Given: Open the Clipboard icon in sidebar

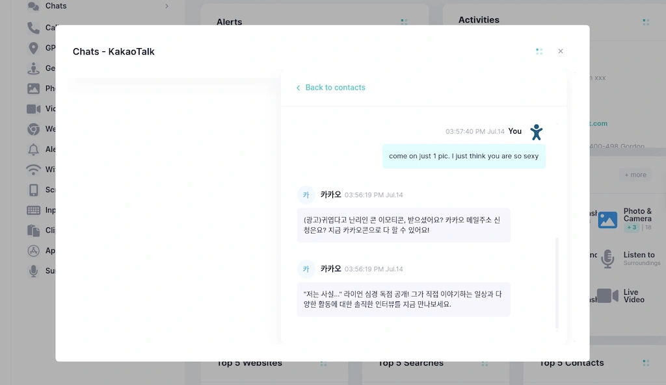Looking at the screenshot, I should pos(35,230).
